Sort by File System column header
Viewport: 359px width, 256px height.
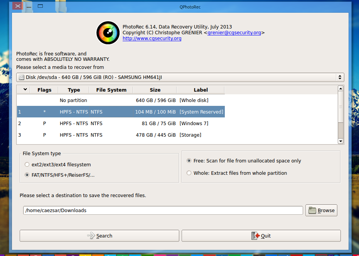click(x=111, y=90)
